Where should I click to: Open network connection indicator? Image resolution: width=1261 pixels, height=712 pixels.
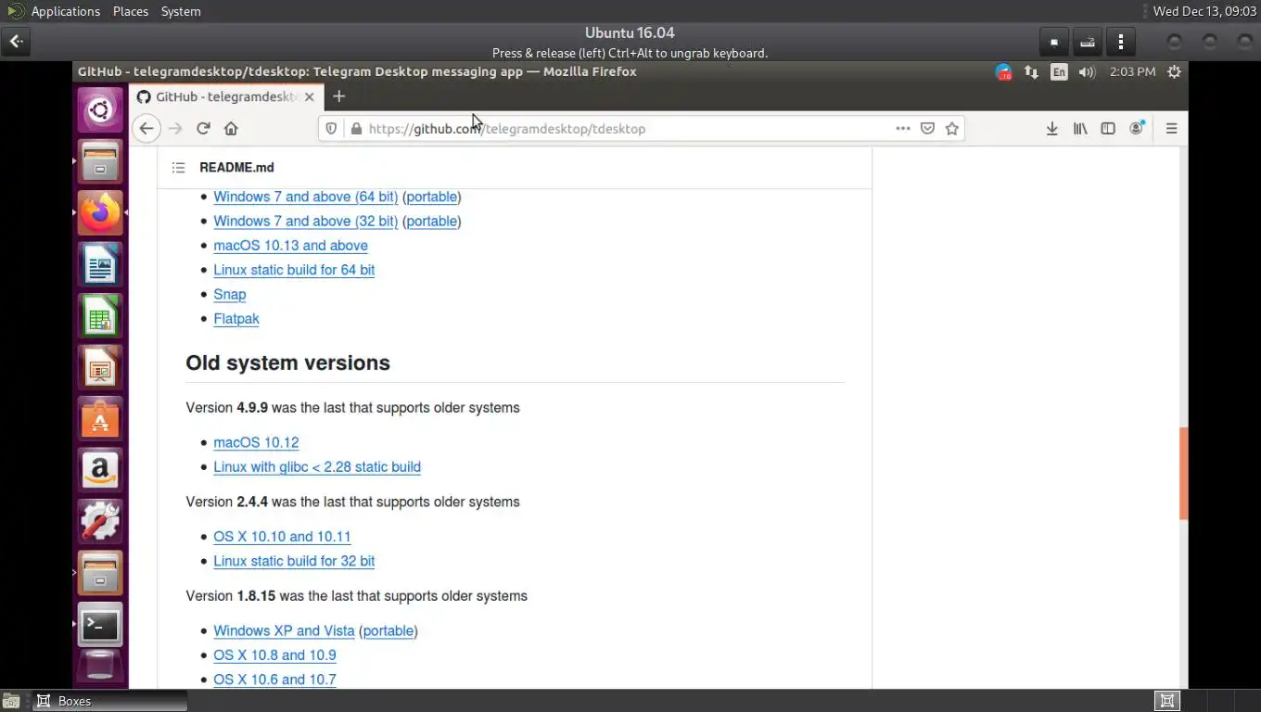pos(1031,72)
